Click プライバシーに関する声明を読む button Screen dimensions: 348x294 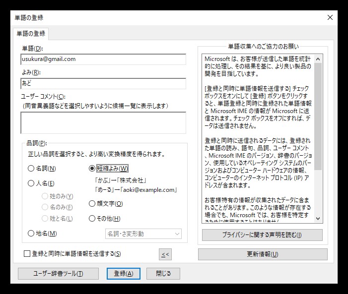pyautogui.click(x=262, y=235)
